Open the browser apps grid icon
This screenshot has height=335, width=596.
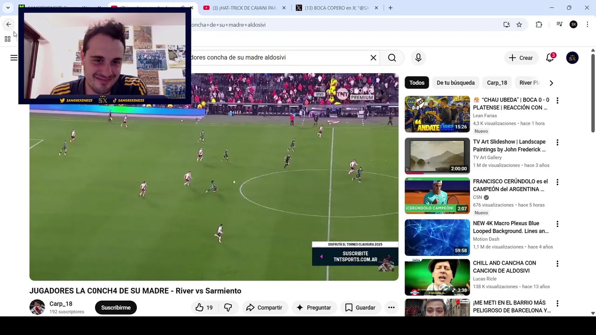click(7, 39)
